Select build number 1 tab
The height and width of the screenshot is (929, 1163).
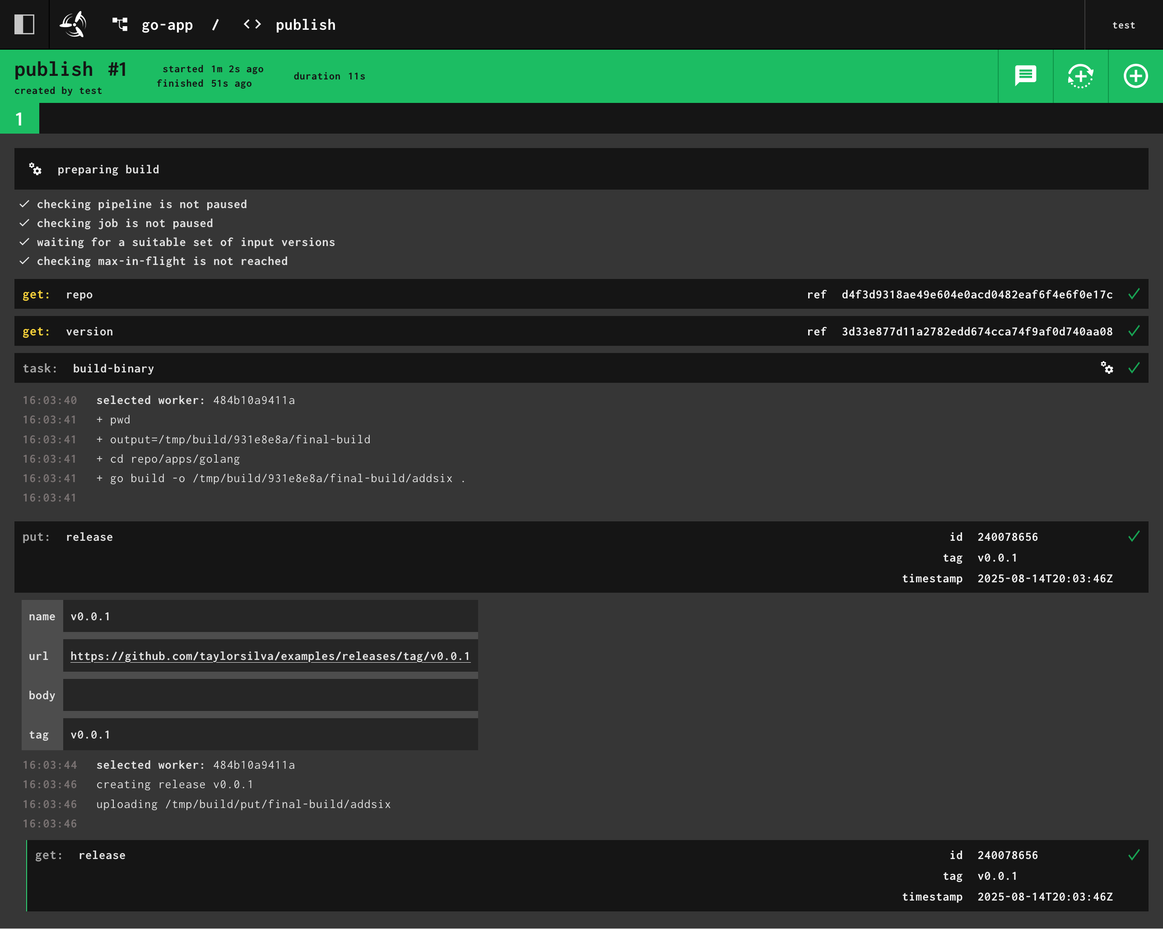click(x=19, y=119)
